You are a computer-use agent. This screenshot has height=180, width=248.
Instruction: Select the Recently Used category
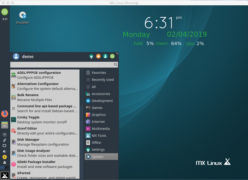(x=101, y=80)
